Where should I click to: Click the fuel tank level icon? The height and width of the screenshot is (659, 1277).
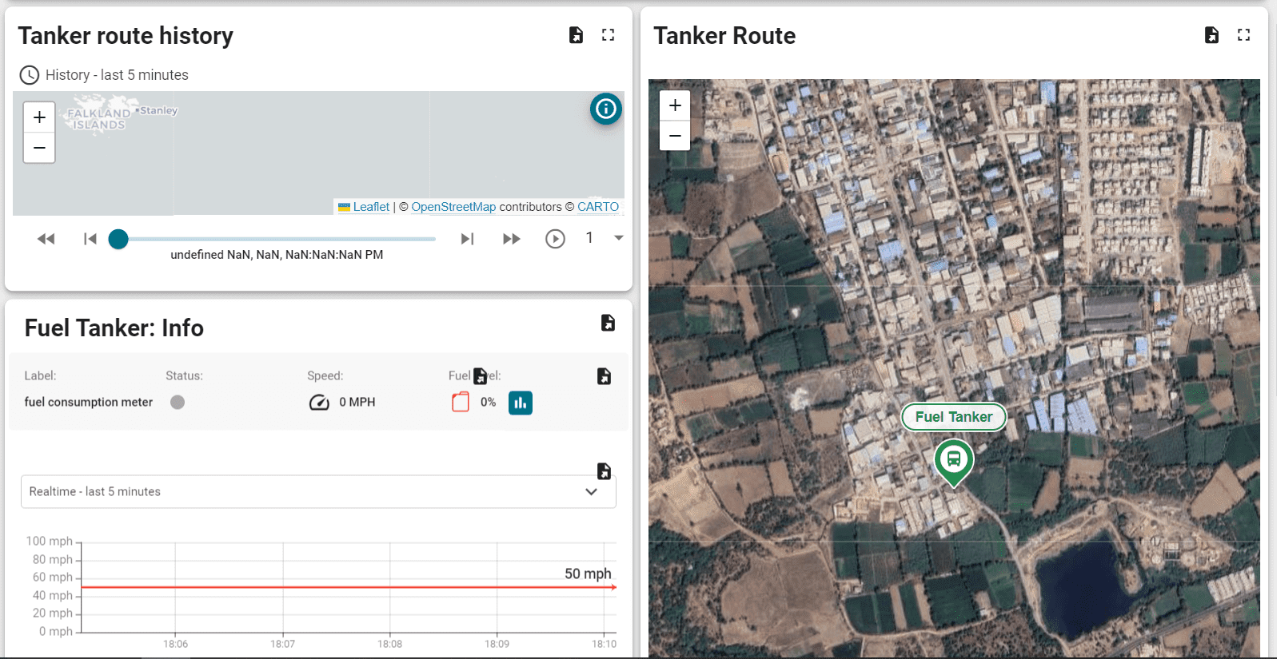pyautogui.click(x=461, y=402)
